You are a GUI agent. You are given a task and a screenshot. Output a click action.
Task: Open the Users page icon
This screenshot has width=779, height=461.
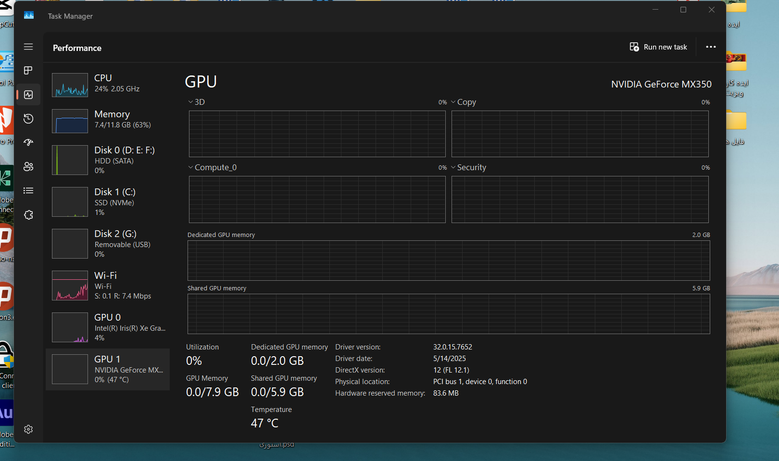pos(28,166)
